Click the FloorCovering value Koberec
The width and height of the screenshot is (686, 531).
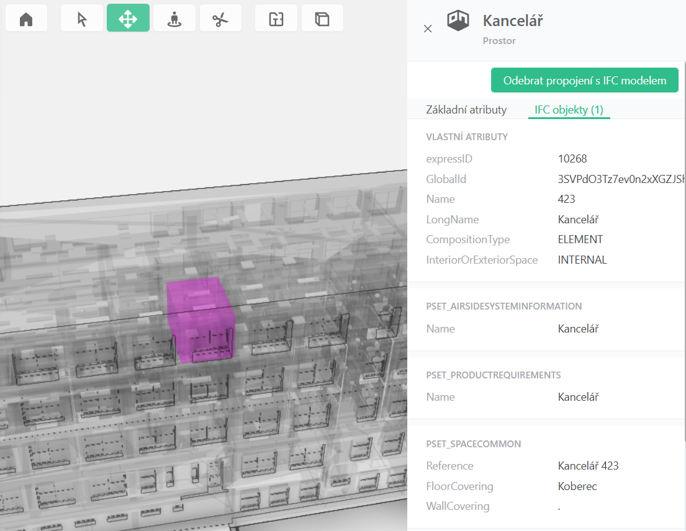[x=577, y=486]
